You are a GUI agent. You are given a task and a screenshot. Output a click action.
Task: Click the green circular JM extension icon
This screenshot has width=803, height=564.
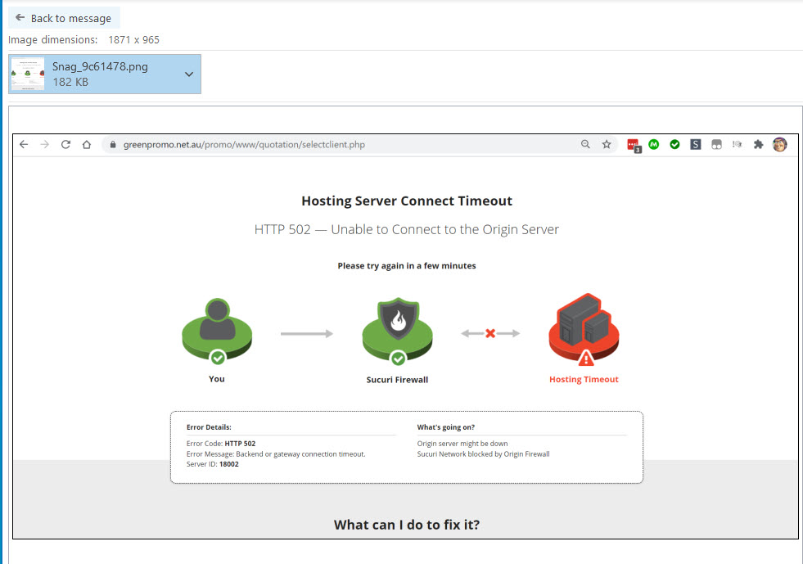pos(654,145)
